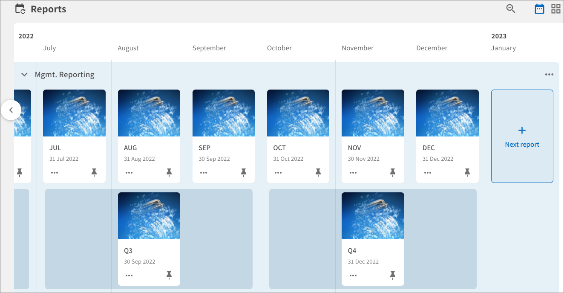Open more options for DEC report
564x293 pixels.
tap(428, 173)
